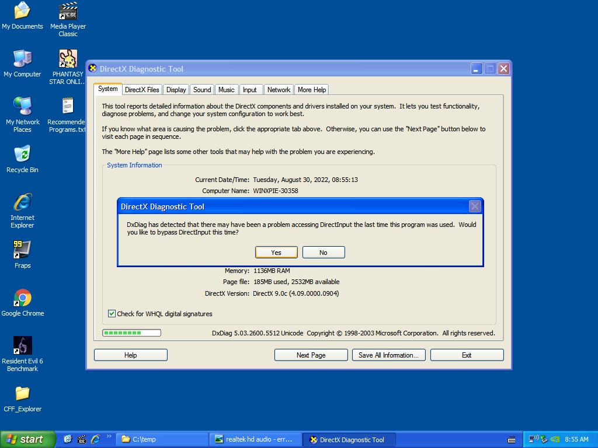
Task: Click the green NVIDIA tray icon
Action: (555, 440)
